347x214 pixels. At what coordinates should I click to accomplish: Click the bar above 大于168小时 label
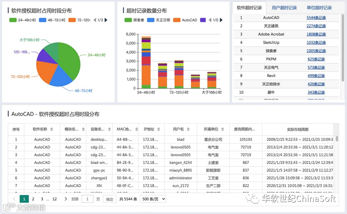212,80
